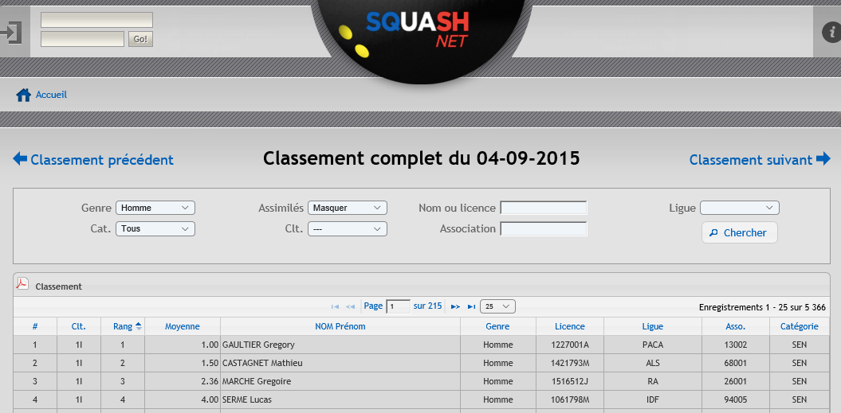This screenshot has height=413, width=841.
Task: Sort by the Asso. column header
Action: pyautogui.click(x=735, y=326)
